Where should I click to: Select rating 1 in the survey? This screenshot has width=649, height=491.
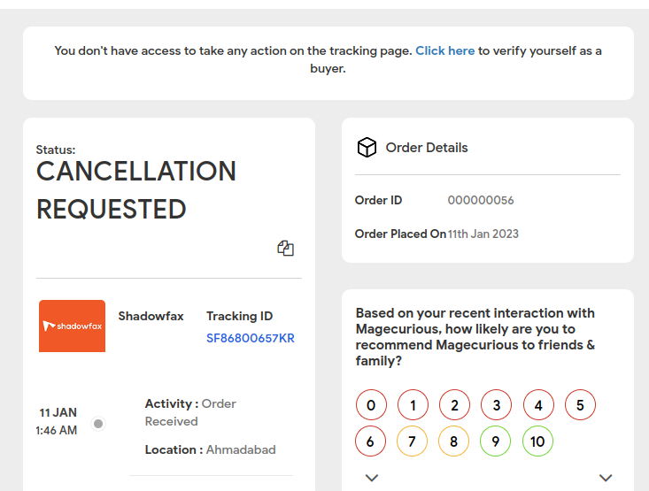413,406
